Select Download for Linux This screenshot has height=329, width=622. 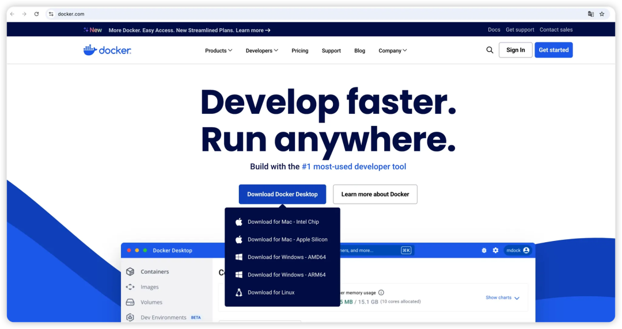pos(282,293)
